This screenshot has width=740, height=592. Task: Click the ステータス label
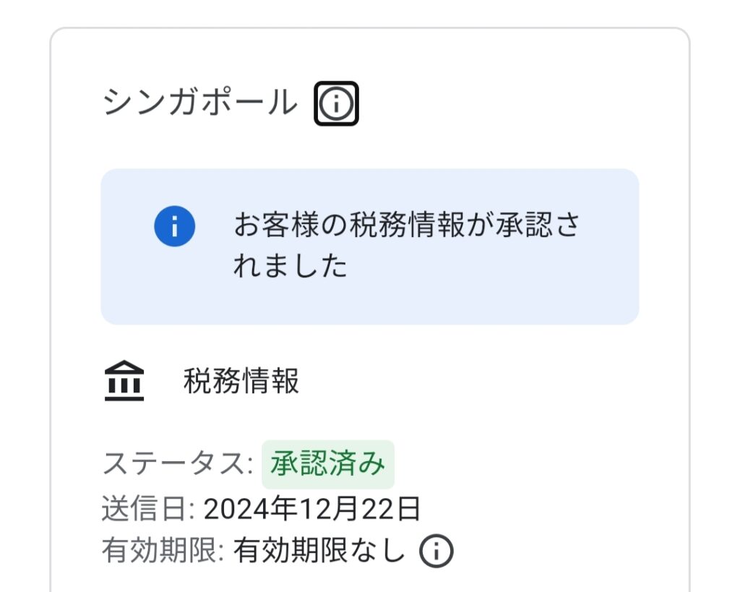[x=178, y=463]
